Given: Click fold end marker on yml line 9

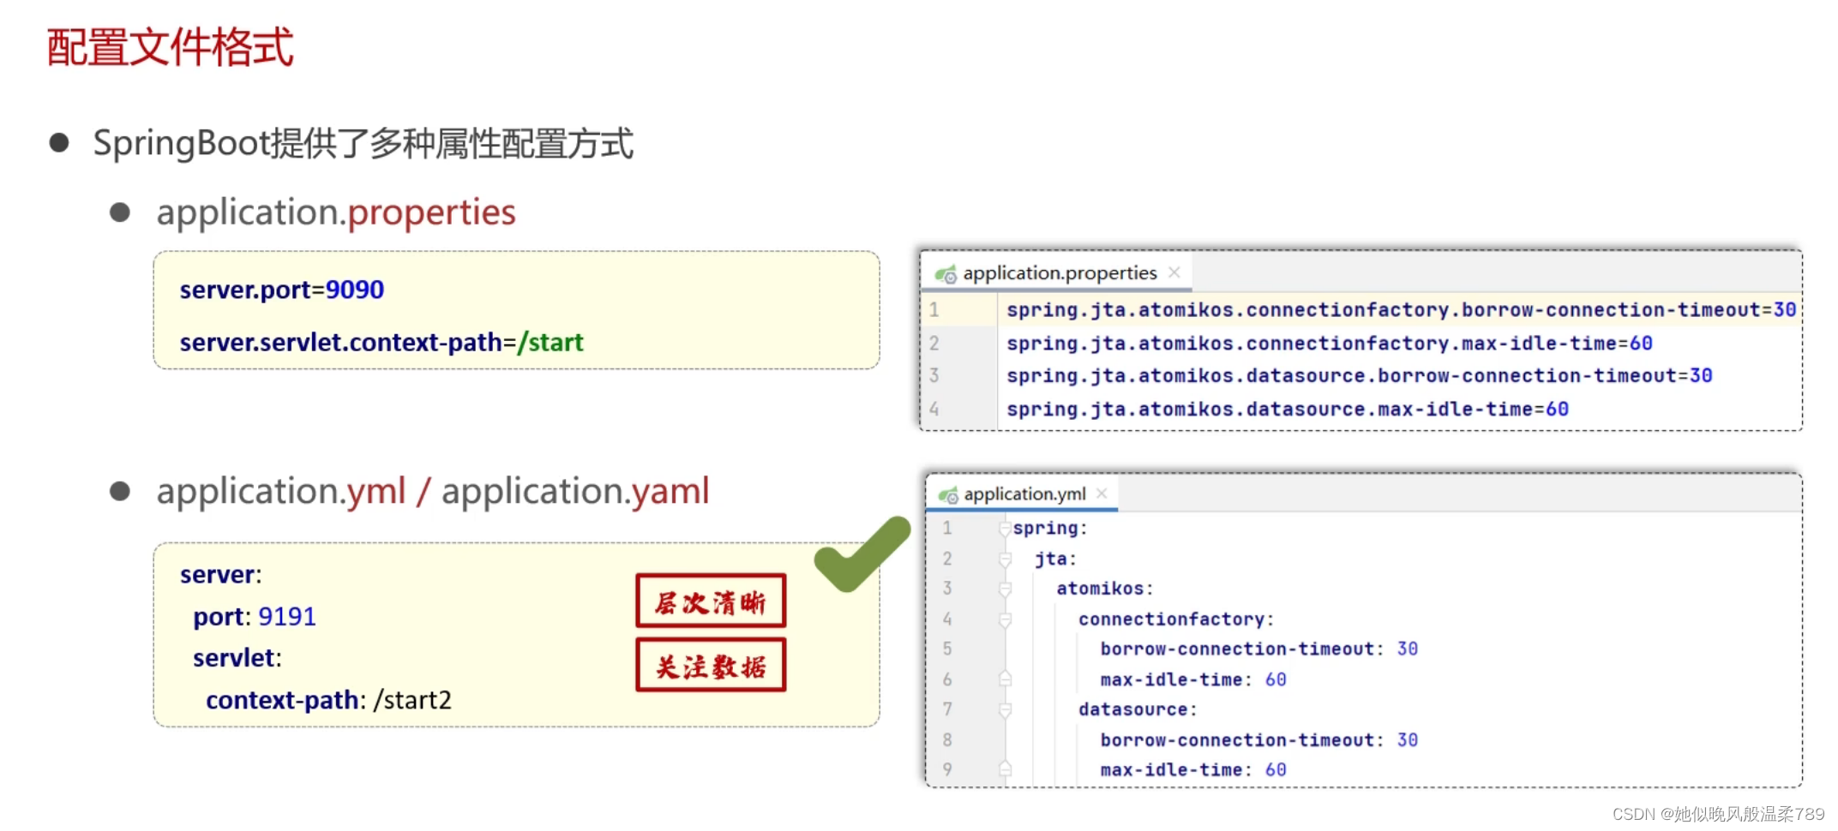Looking at the screenshot, I should point(1005,769).
